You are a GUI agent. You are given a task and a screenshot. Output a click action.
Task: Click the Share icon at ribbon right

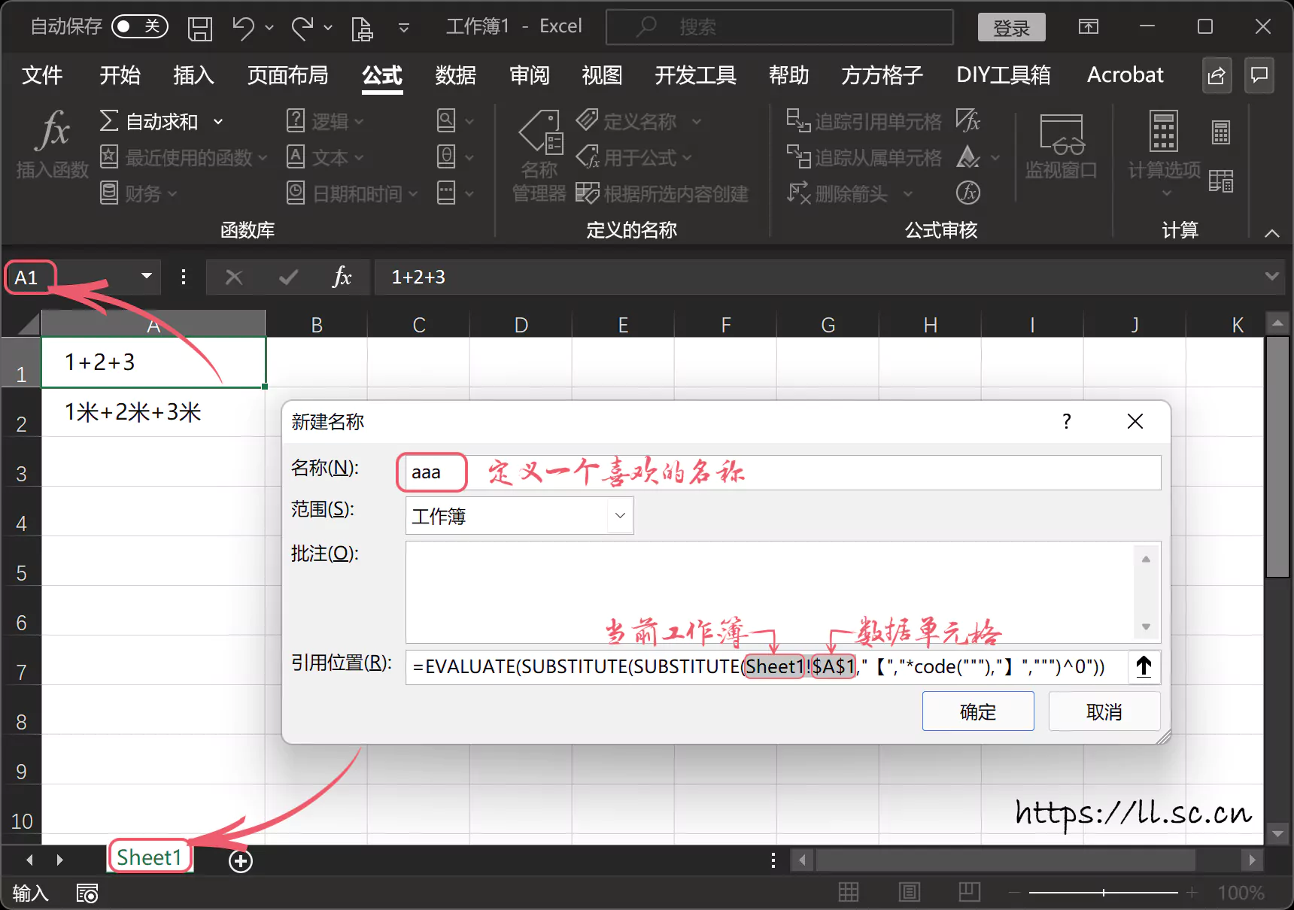point(1217,75)
